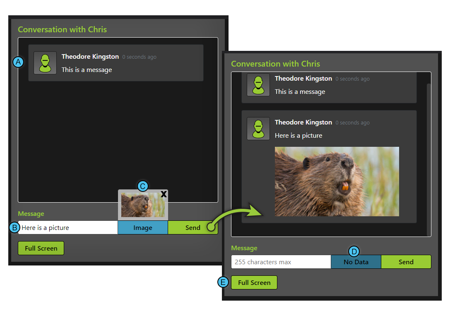Click the circled E callout marker

click(x=223, y=282)
